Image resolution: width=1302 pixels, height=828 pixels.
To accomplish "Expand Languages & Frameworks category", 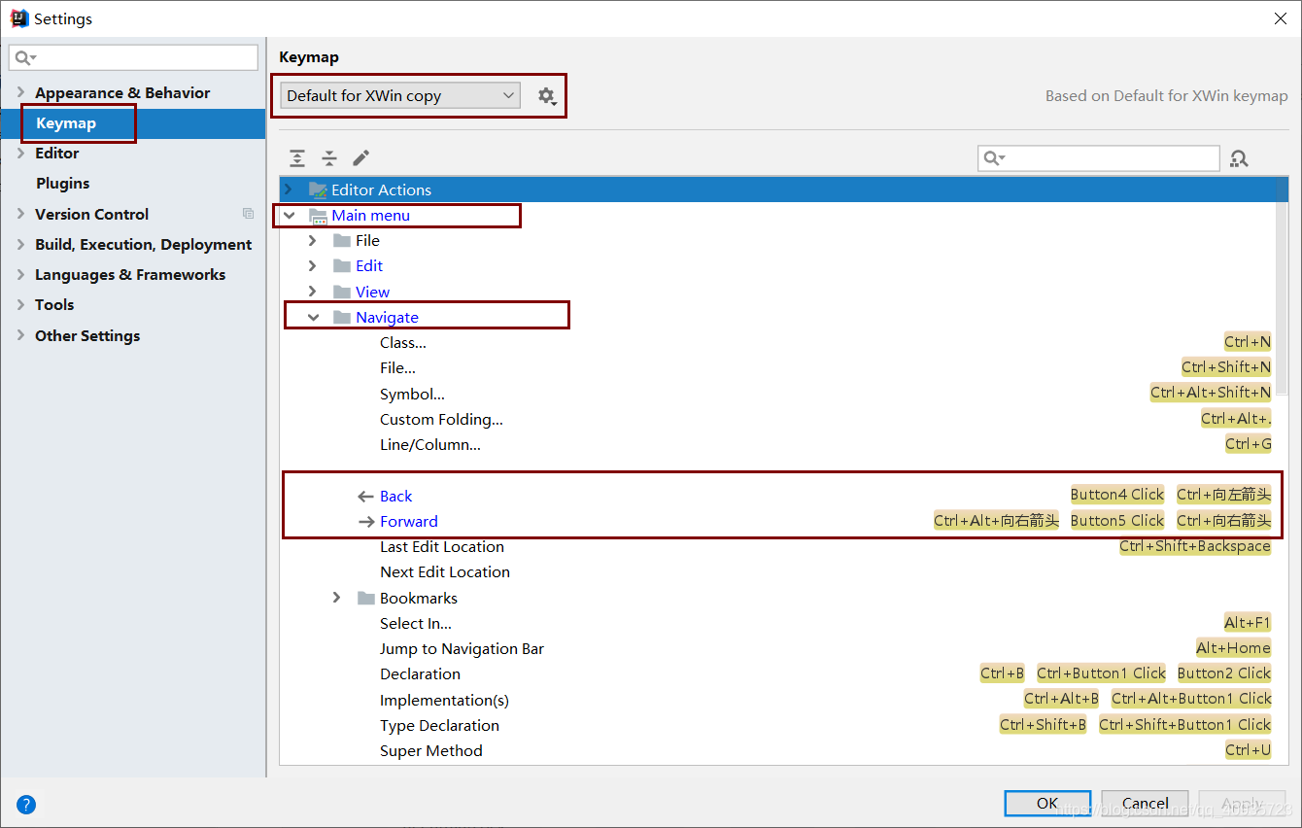I will click(x=20, y=274).
